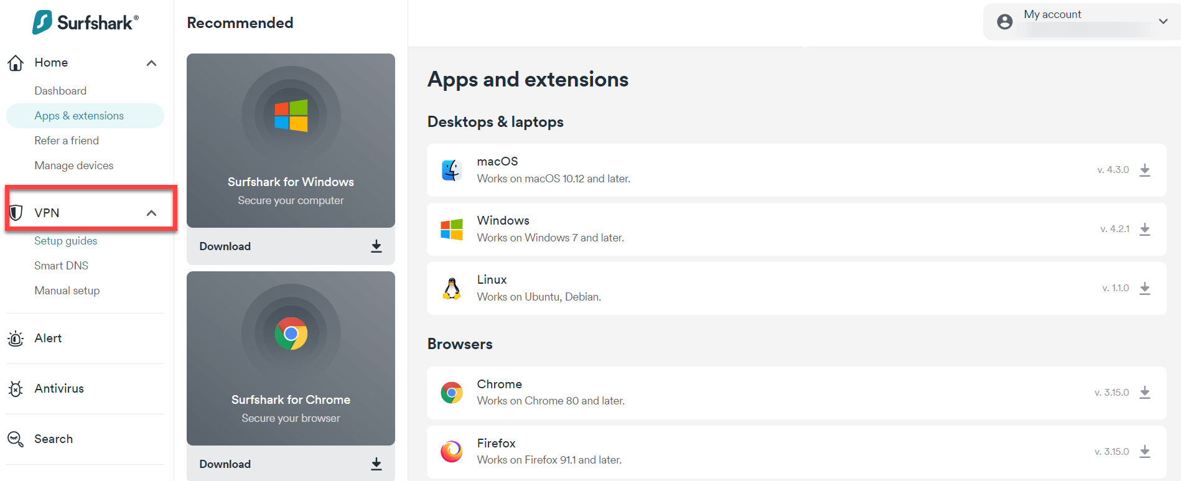Image resolution: width=1181 pixels, height=481 pixels.
Task: Click the Windows row title
Action: point(503,220)
